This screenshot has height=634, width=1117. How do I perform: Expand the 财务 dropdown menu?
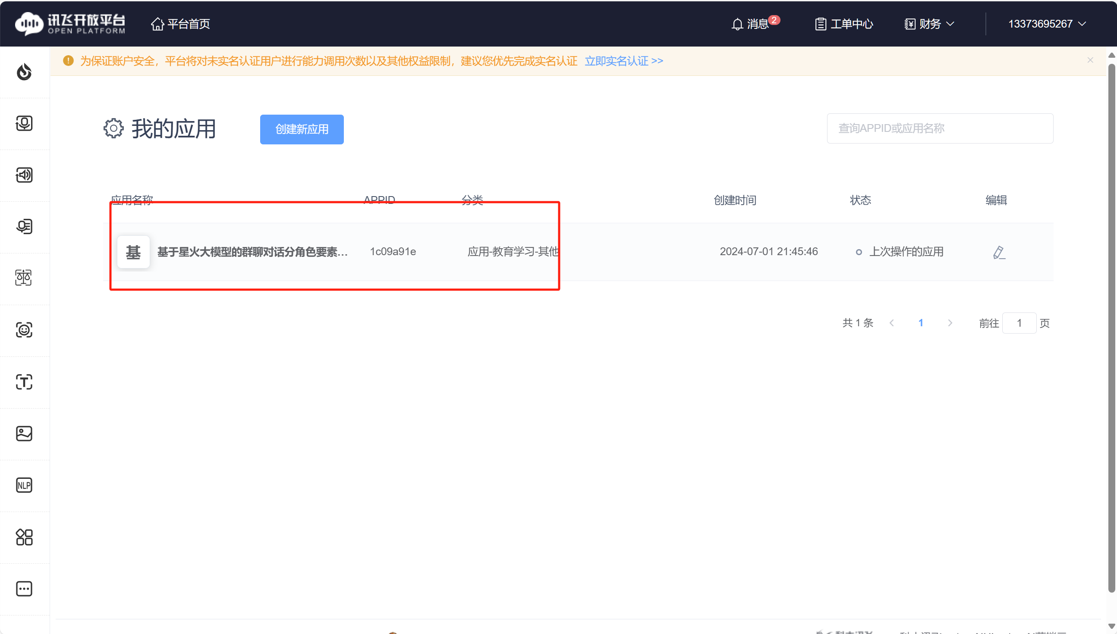pyautogui.click(x=950, y=24)
